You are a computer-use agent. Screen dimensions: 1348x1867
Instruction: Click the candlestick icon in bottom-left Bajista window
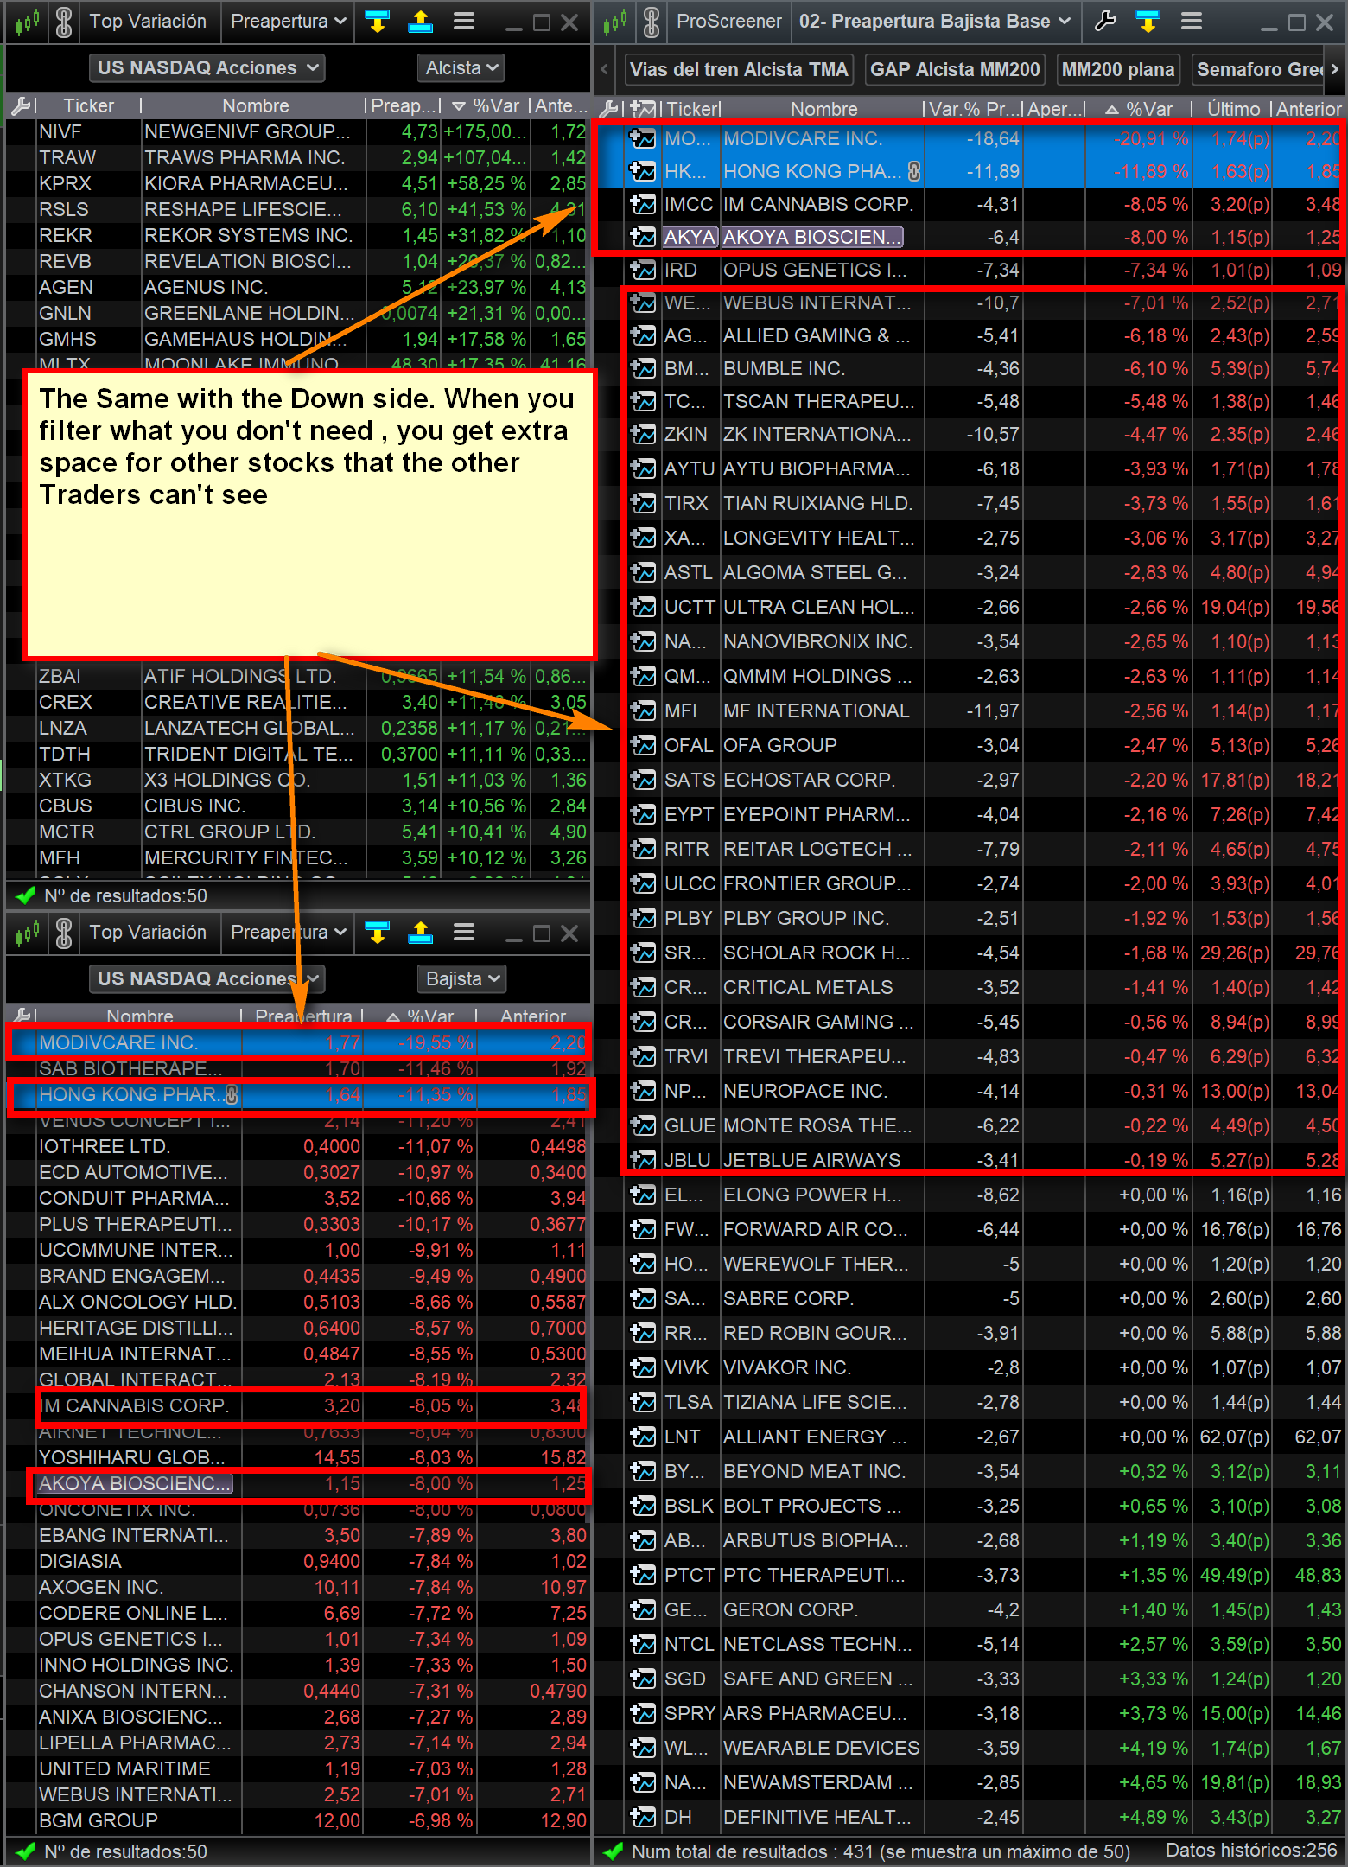click(28, 933)
